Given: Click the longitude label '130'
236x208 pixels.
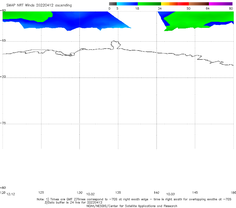Looking at the screenshot, I should click(79, 193).
